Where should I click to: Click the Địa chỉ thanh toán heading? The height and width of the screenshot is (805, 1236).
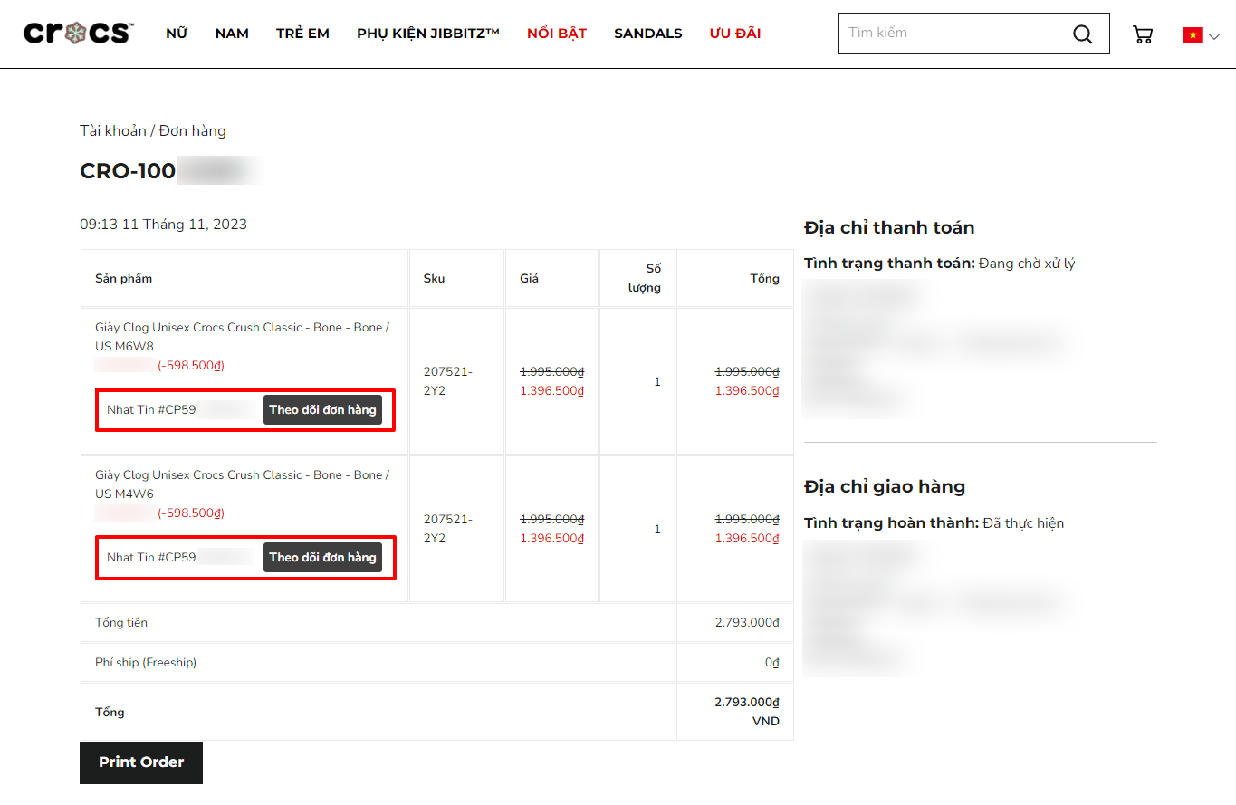click(889, 228)
